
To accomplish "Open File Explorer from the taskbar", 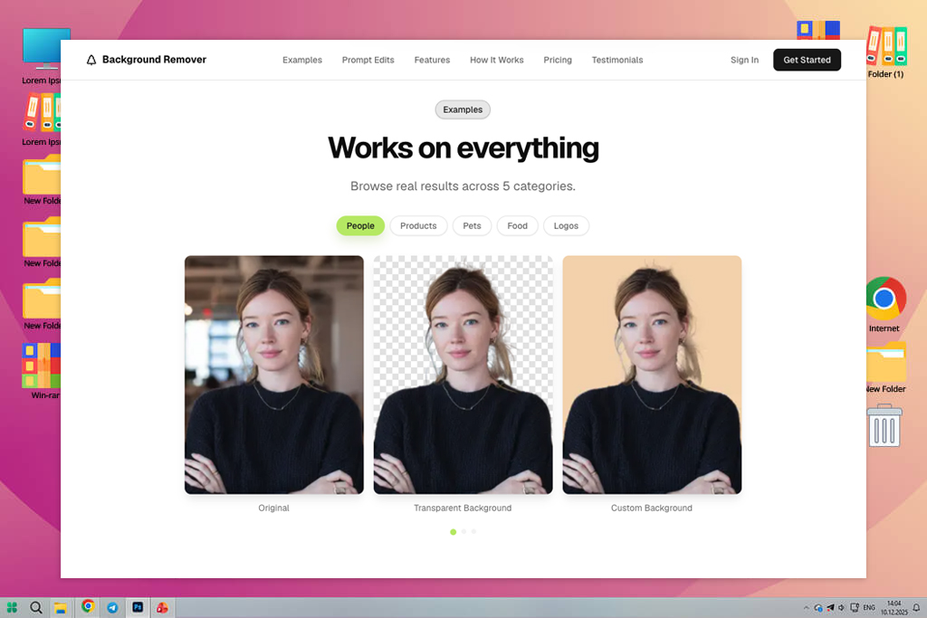I will pos(61,607).
